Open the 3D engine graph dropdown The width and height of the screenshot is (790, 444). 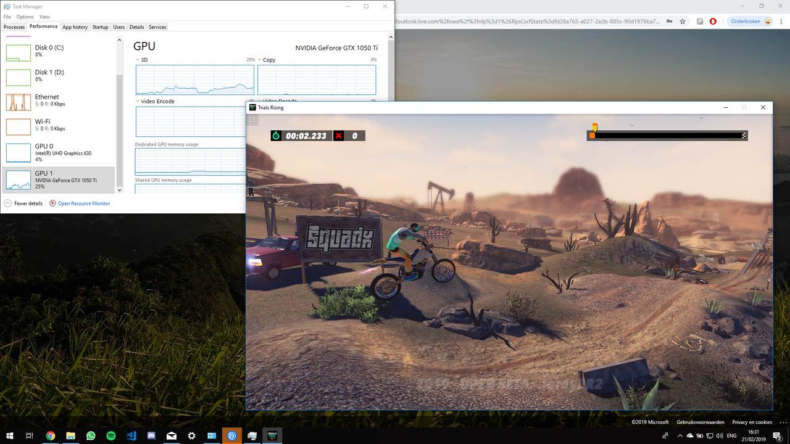pos(138,60)
